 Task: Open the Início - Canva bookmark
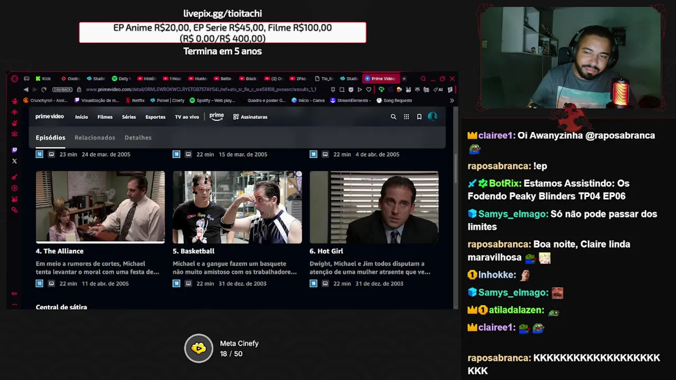click(308, 100)
